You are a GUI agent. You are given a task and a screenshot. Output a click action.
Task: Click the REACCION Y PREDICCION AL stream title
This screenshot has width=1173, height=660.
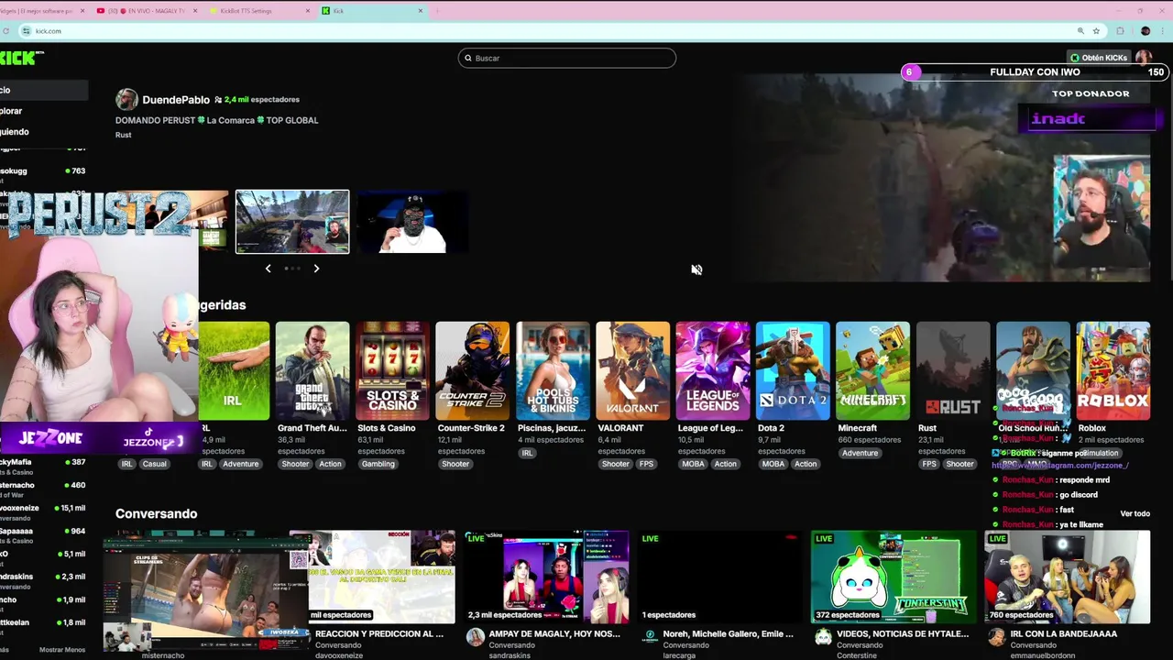pyautogui.click(x=379, y=633)
